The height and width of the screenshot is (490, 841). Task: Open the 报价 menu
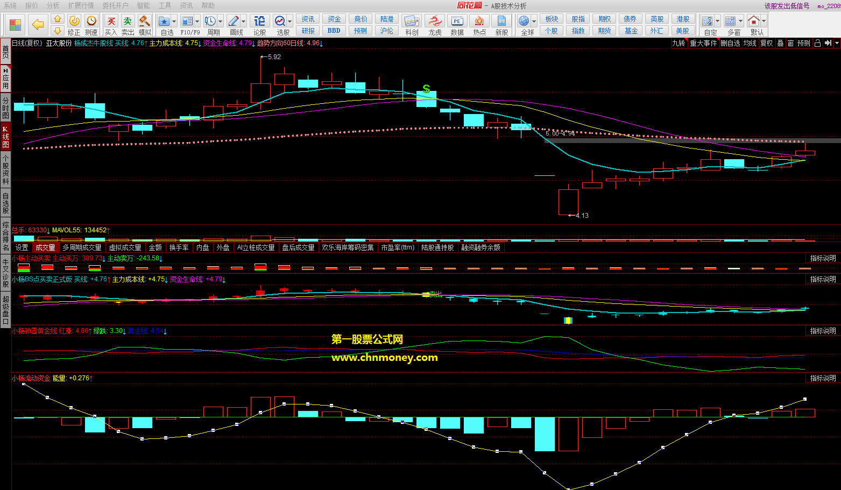pos(32,5)
